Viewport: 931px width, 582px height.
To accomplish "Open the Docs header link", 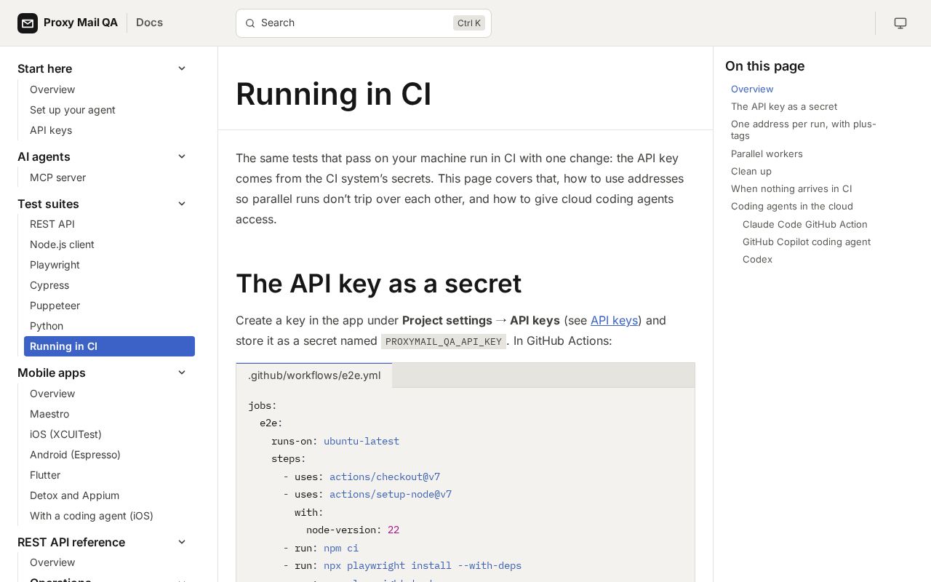I will [x=149, y=23].
